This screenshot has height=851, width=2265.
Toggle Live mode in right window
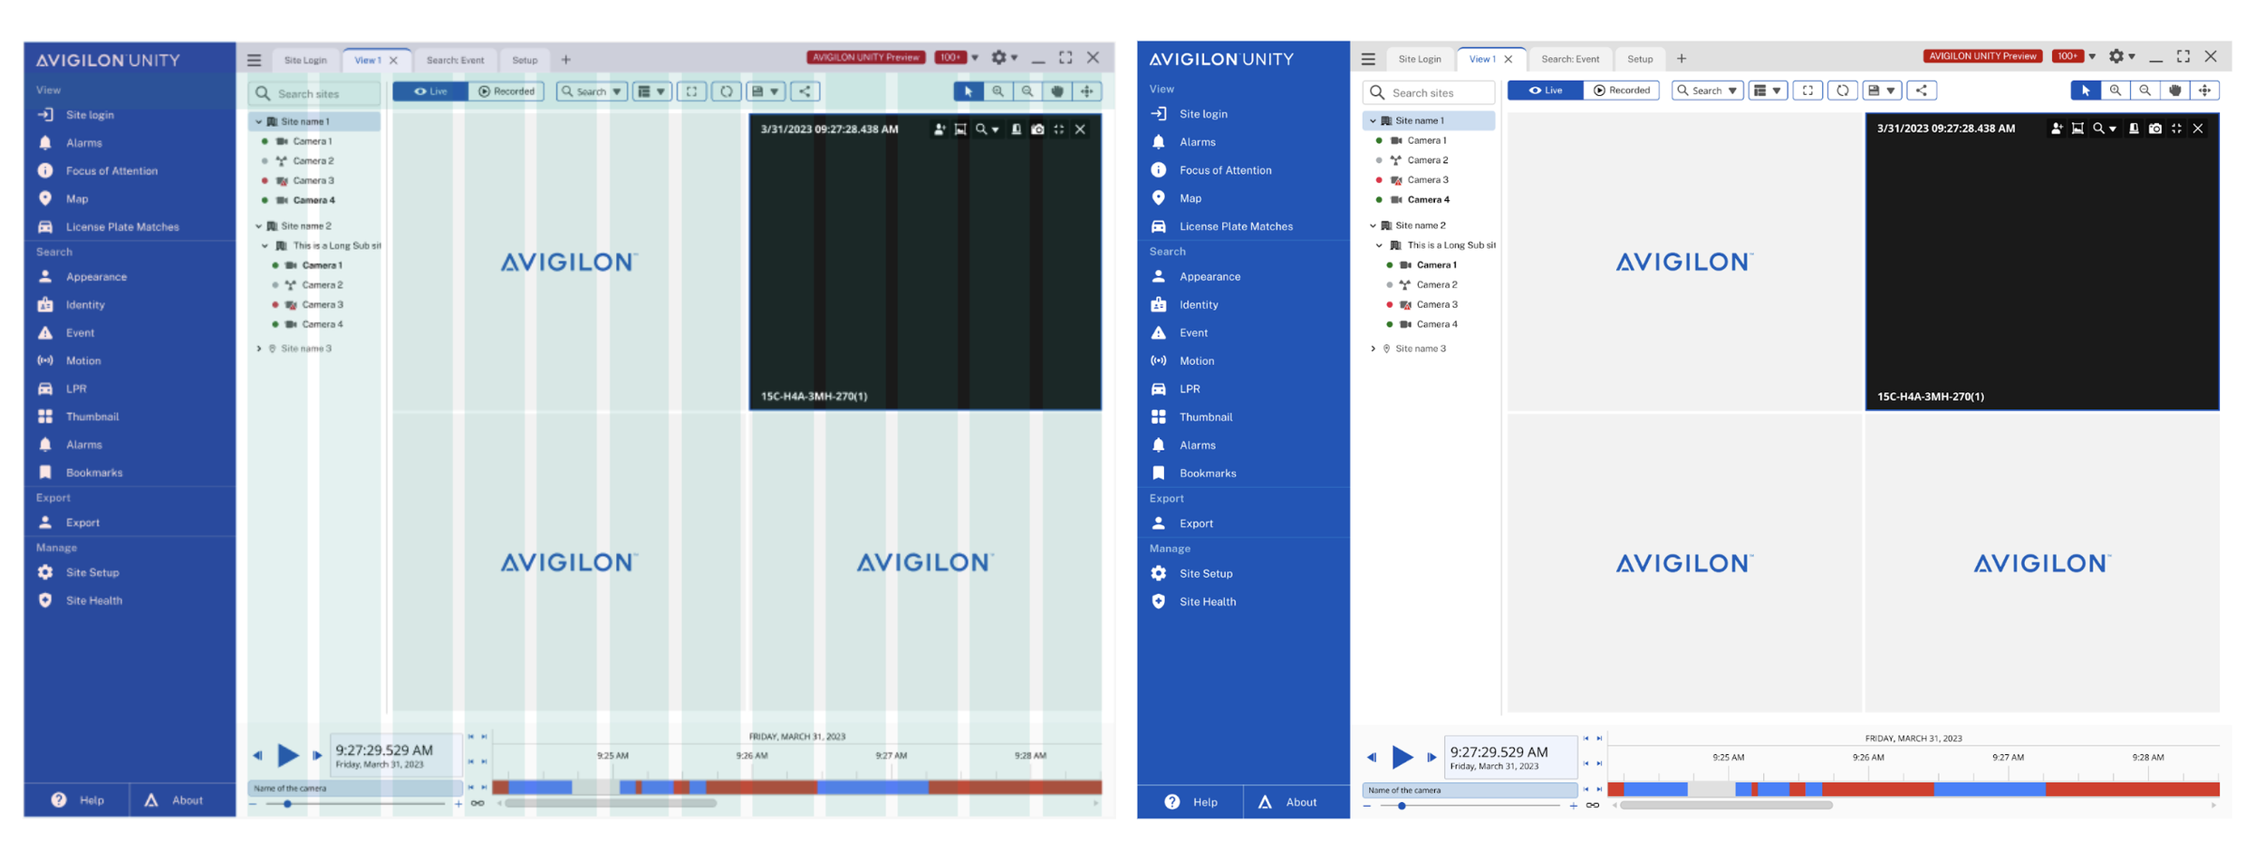tap(1546, 91)
